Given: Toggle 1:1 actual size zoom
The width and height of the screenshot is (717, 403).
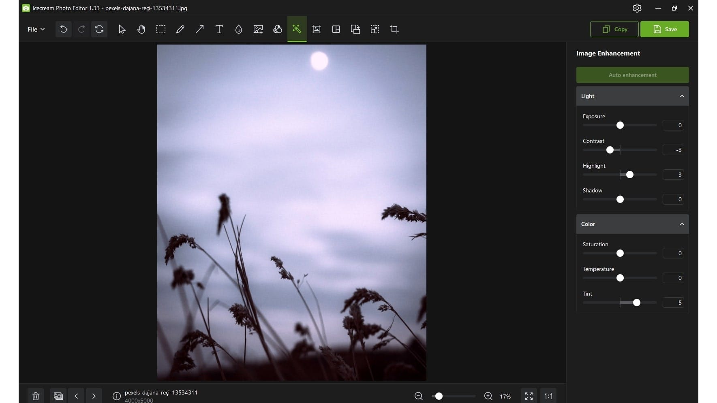Looking at the screenshot, I should click(x=548, y=396).
